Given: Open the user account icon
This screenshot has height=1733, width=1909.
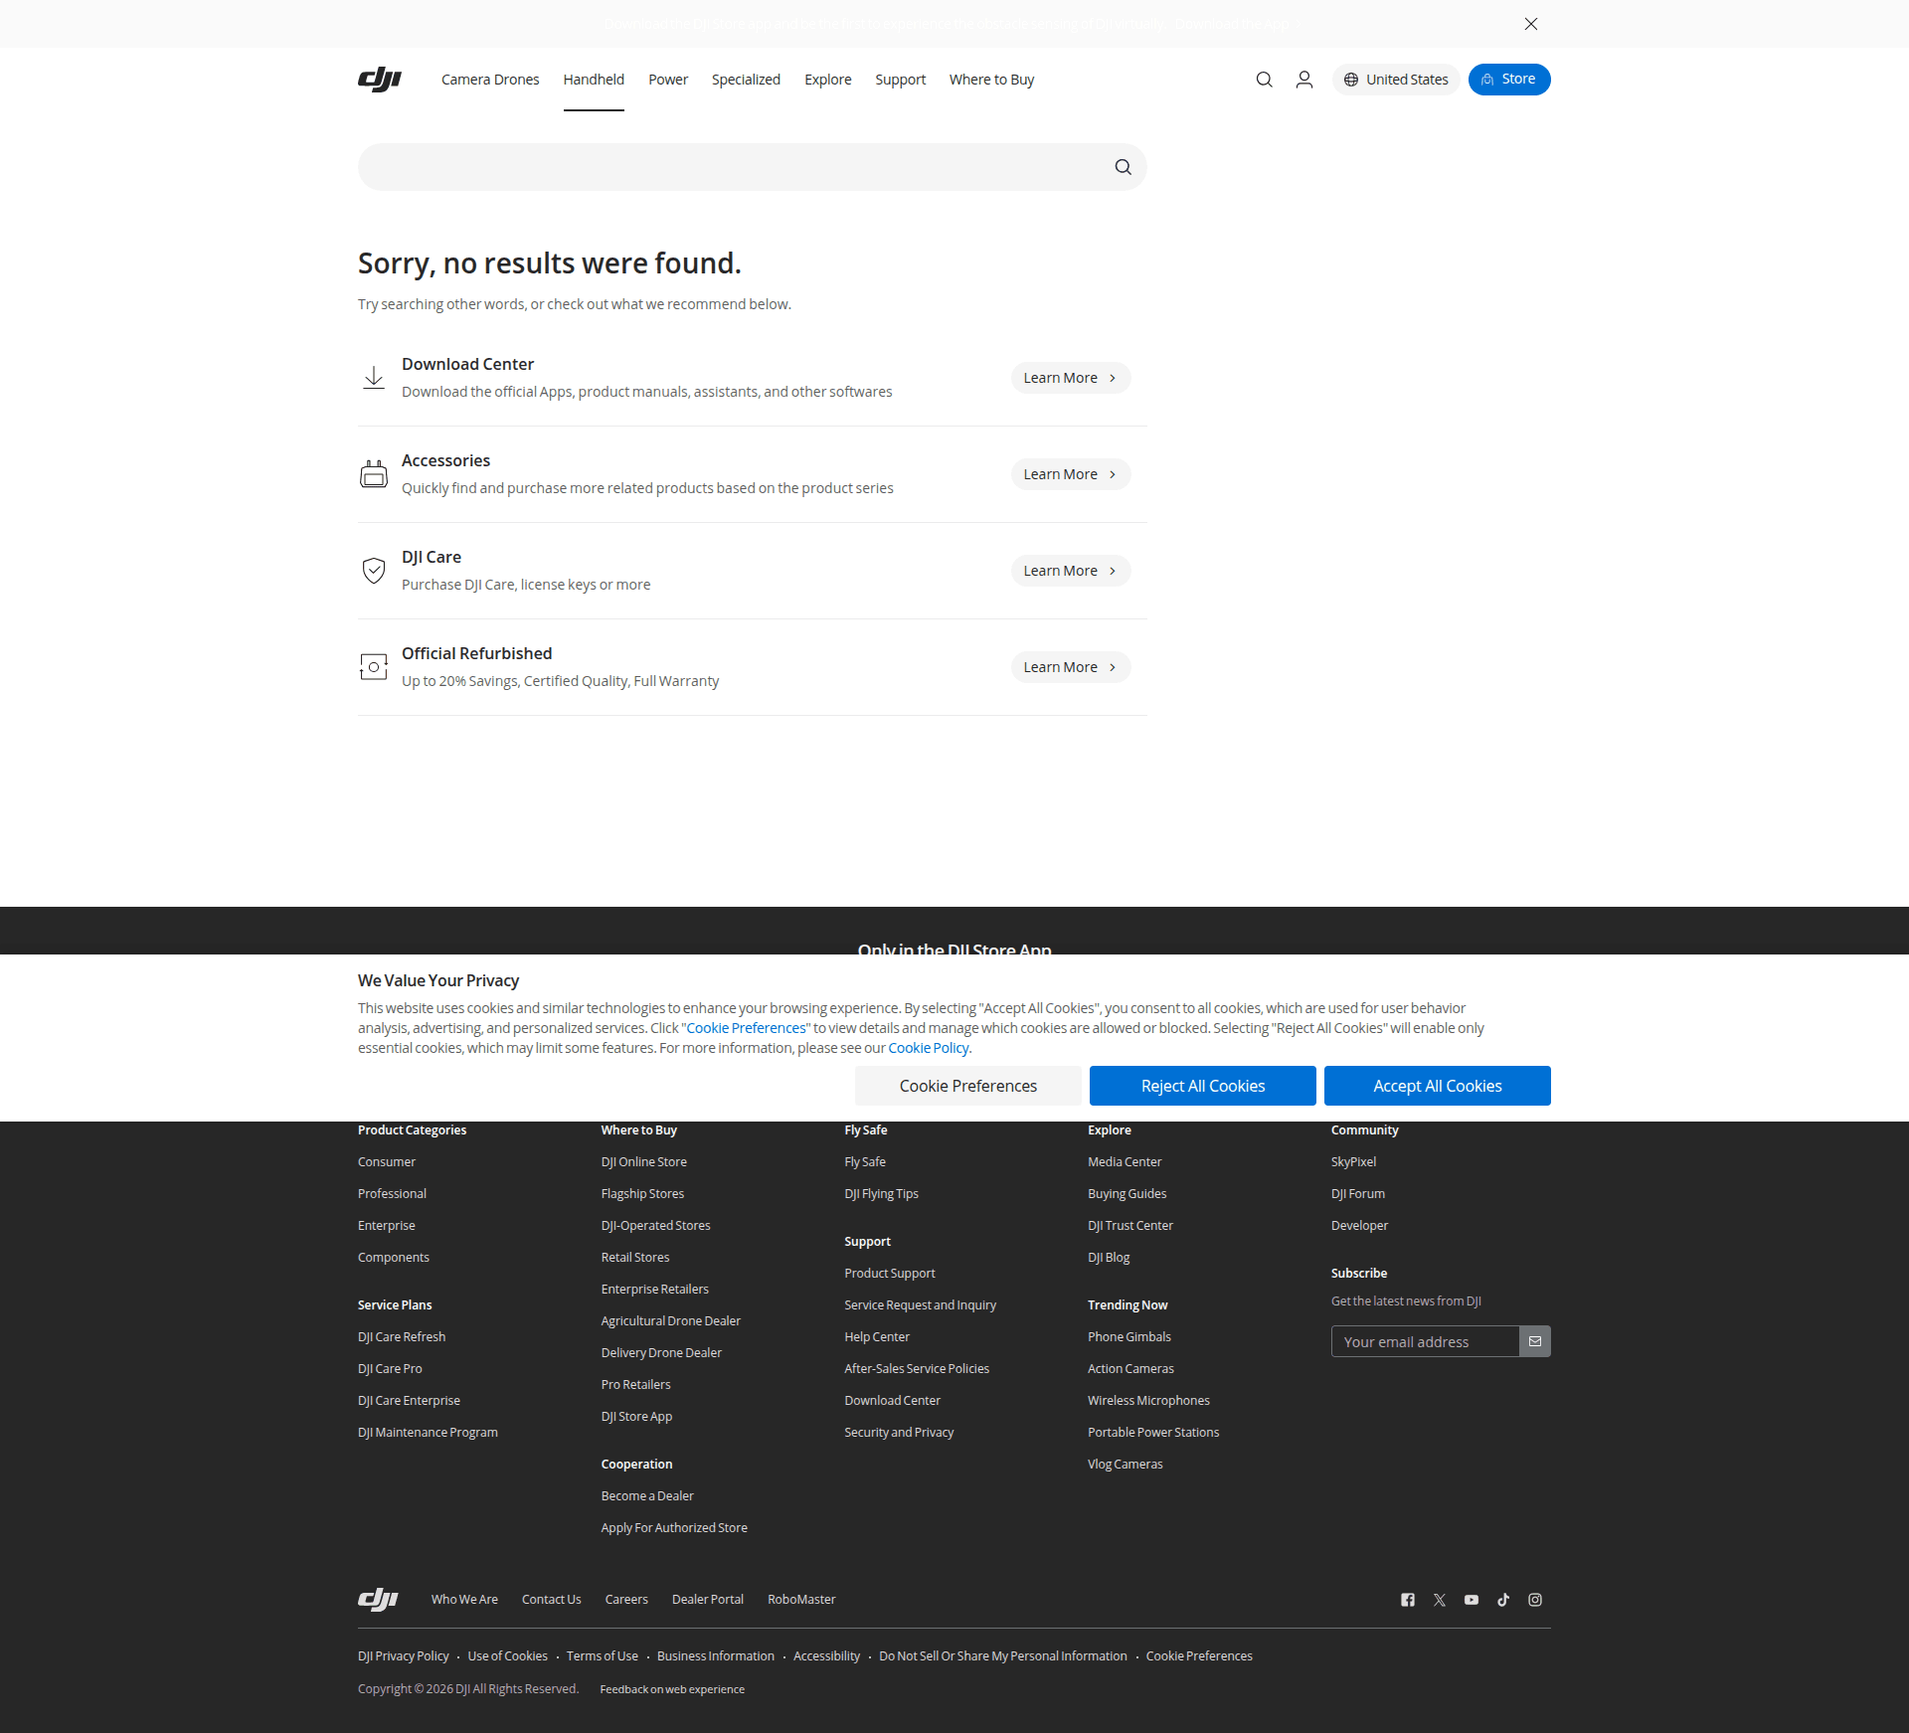Looking at the screenshot, I should [1304, 80].
